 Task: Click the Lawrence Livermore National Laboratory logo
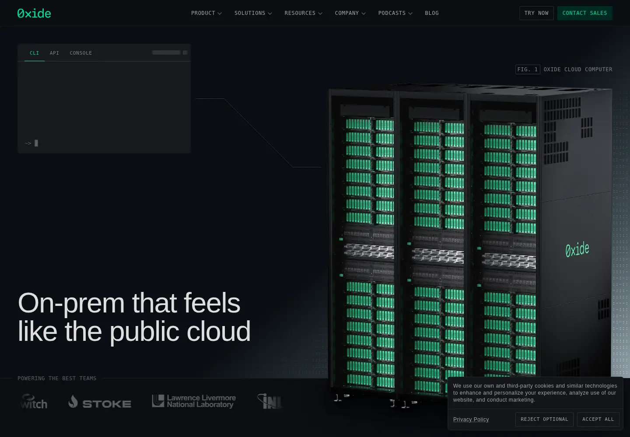click(194, 401)
